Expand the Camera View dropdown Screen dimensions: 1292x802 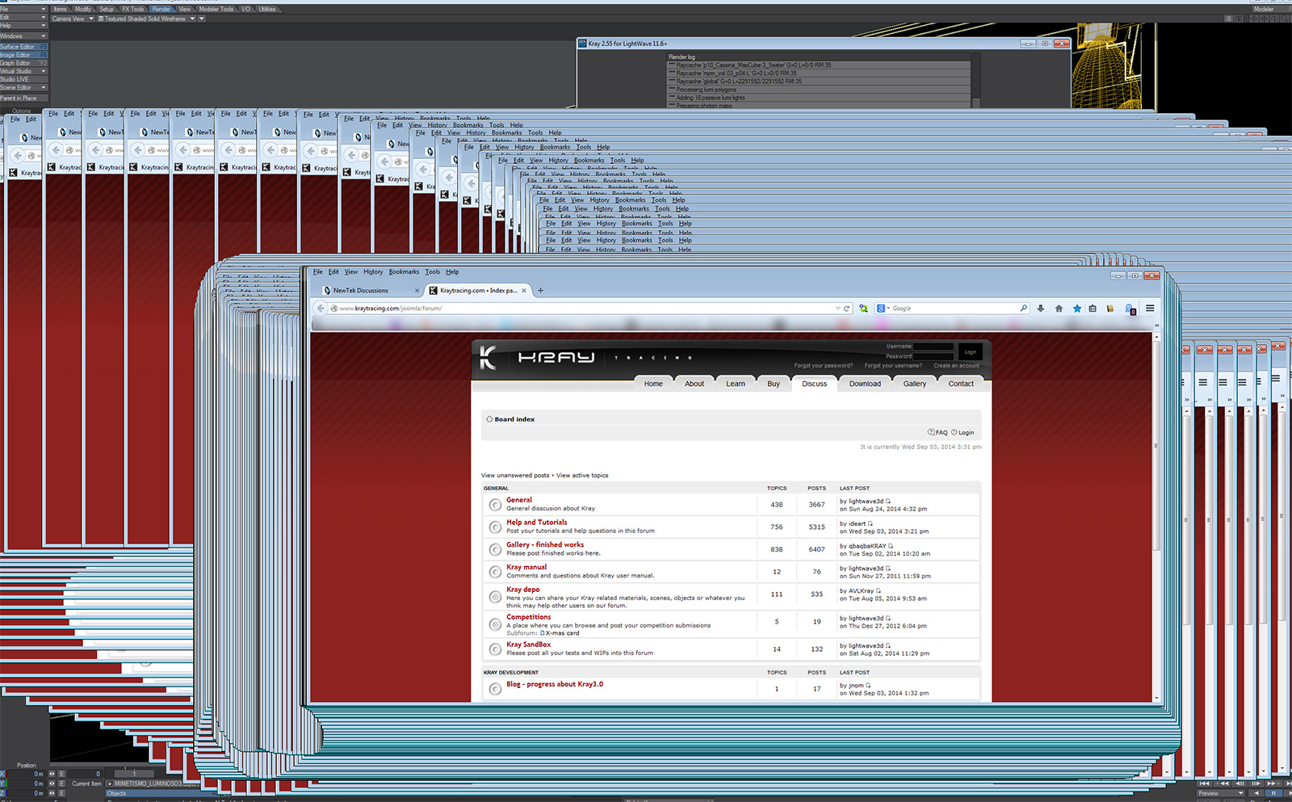click(x=91, y=19)
